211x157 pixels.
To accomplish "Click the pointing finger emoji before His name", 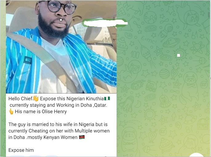I will click(11, 111).
